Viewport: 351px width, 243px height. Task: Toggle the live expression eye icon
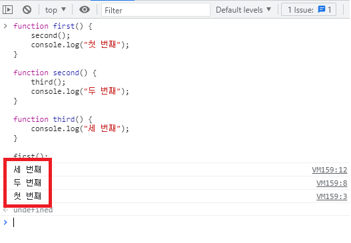click(x=85, y=9)
